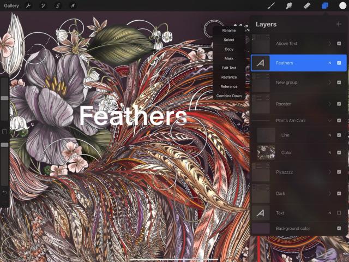Tap the Color layer thumbnail
Viewport: 349px width, 262px height.
[x=266, y=152]
